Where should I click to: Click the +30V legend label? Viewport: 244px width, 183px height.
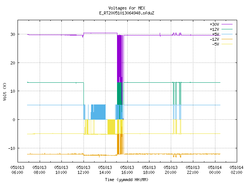pos(214,24)
